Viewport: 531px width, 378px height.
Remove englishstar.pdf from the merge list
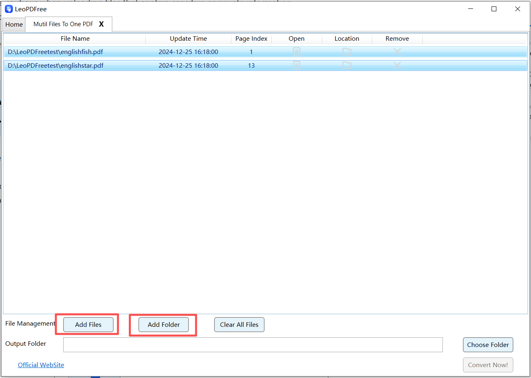pos(397,65)
